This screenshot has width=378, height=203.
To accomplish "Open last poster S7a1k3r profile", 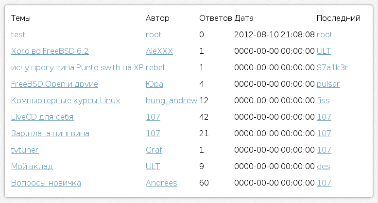I will (332, 68).
